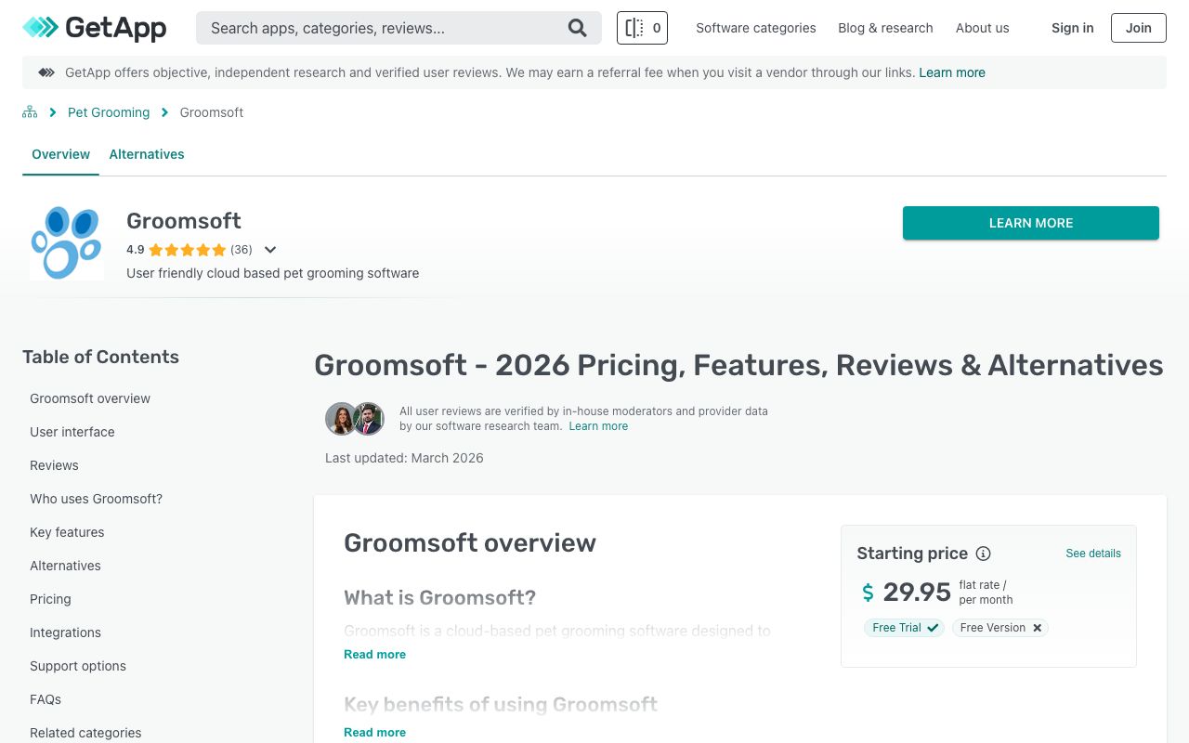Click the breadcrumb sitemap home icon
The height and width of the screenshot is (743, 1189).
(30, 112)
